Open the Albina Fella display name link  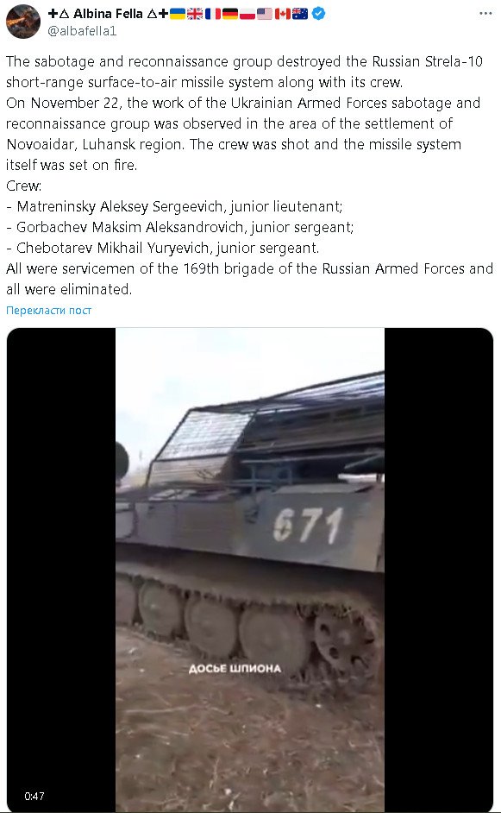pos(108,14)
